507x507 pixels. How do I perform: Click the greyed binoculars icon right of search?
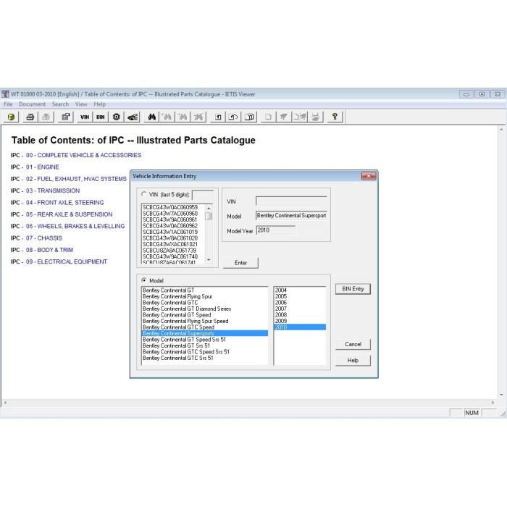[x=167, y=117]
